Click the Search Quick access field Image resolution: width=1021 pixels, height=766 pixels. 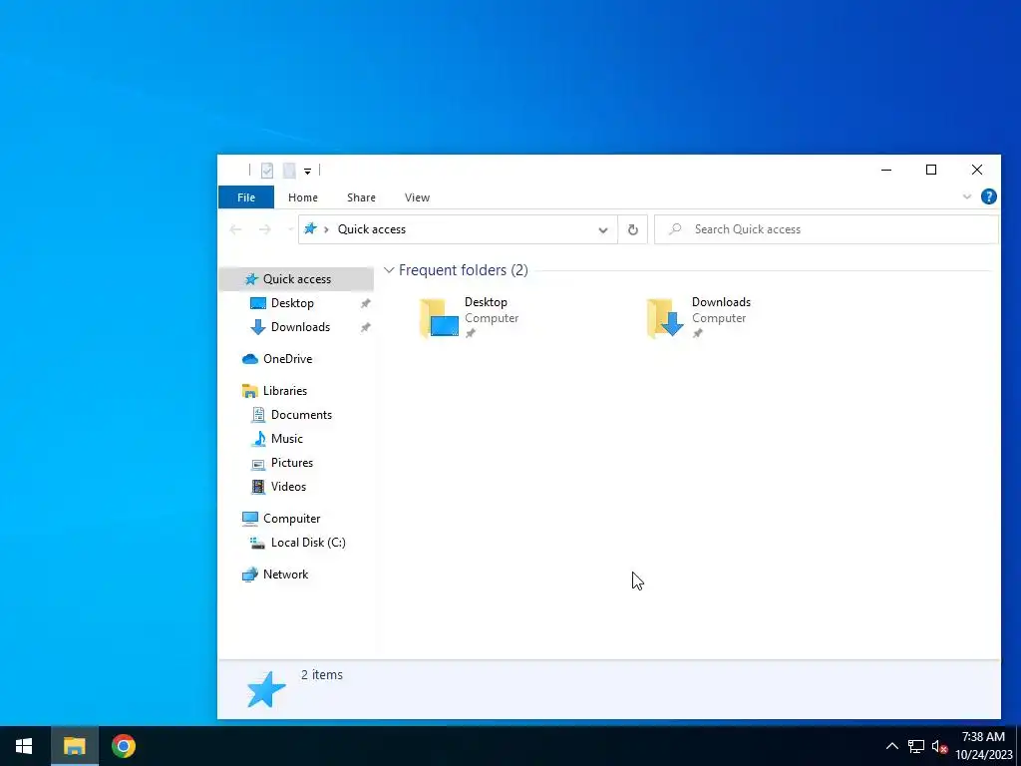827,229
